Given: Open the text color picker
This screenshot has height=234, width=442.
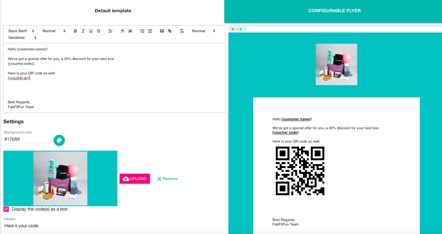Looking at the screenshot, I should point(122,31).
